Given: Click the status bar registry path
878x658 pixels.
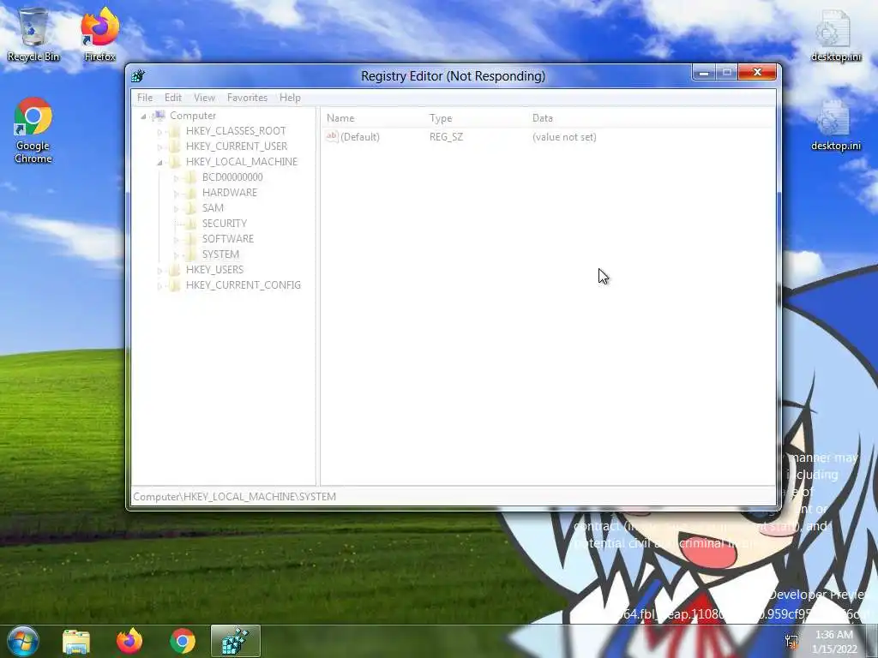Looking at the screenshot, I should pos(235,497).
